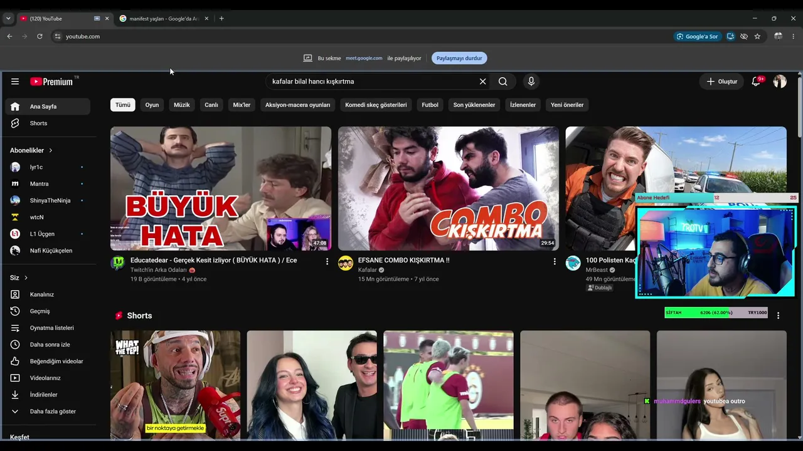Open Oynatma listeleri in the sidebar
The image size is (803, 451).
(x=48, y=328)
